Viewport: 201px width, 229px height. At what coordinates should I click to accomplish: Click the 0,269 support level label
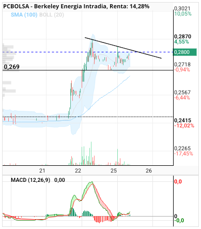pyautogui.click(x=12, y=67)
